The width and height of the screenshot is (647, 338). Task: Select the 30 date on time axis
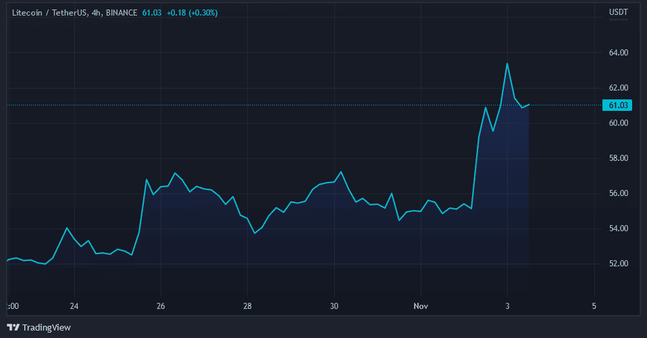pyautogui.click(x=334, y=305)
